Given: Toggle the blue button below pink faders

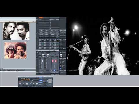Looking at the screenshot, I should (x=54, y=70).
